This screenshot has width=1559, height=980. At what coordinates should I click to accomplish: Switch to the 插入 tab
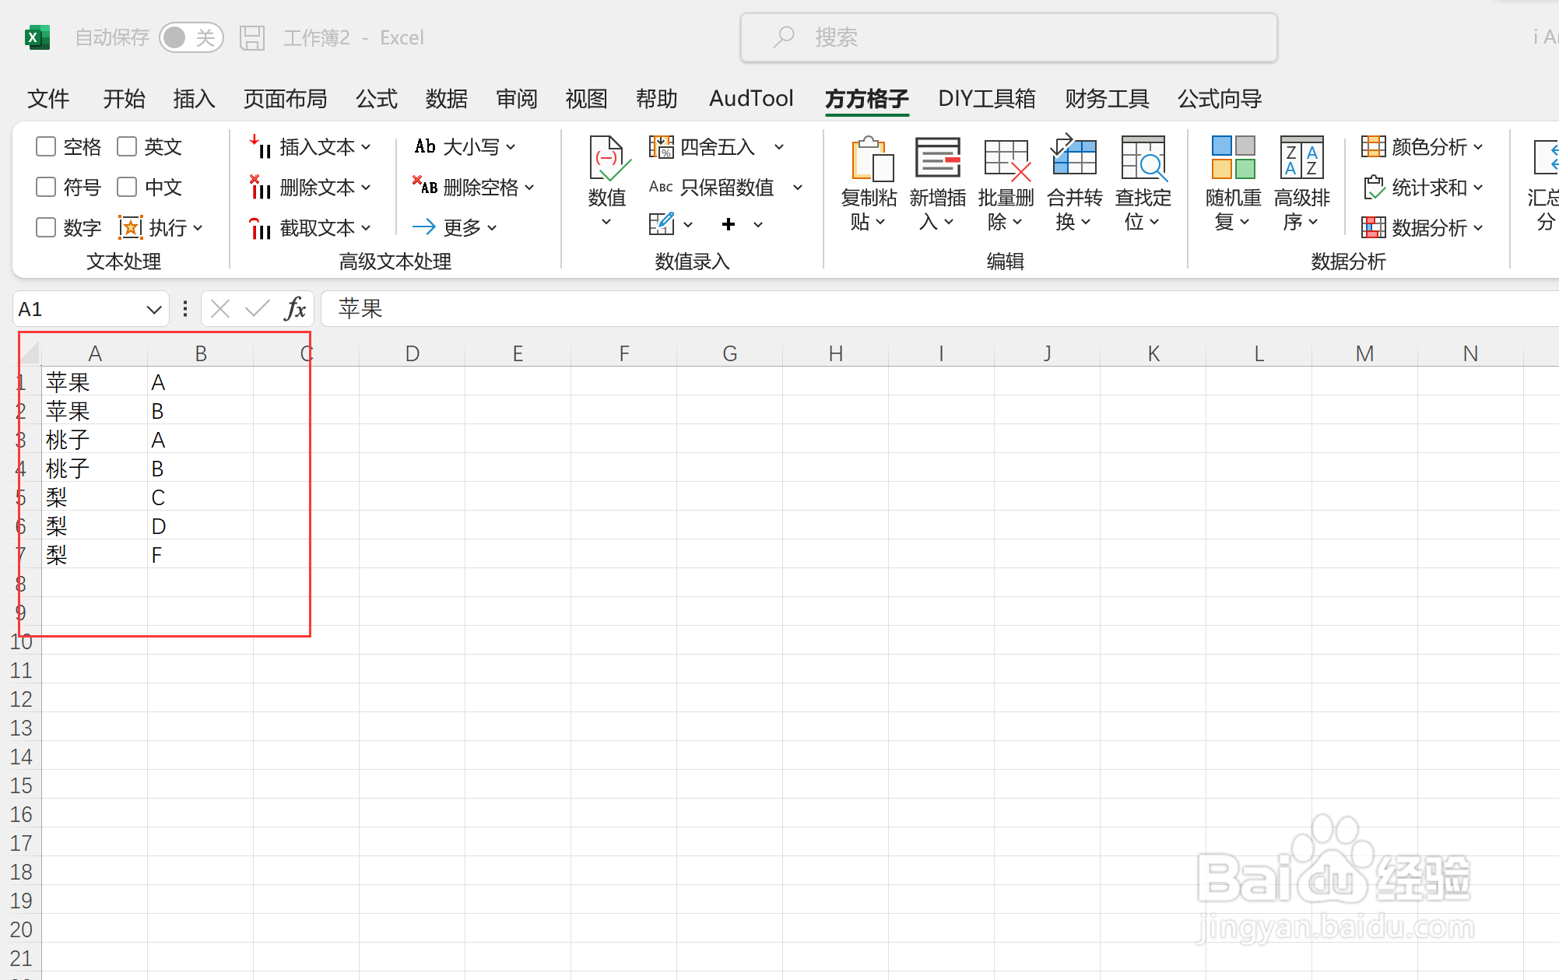click(x=195, y=99)
